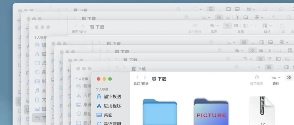
Task: Go forward in the front 下载 window
Action: pyautogui.click(x=145, y=77)
